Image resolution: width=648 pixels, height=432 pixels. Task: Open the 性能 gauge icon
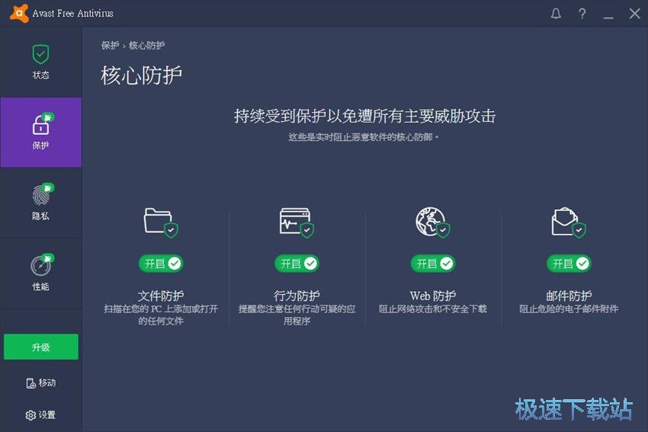click(40, 266)
